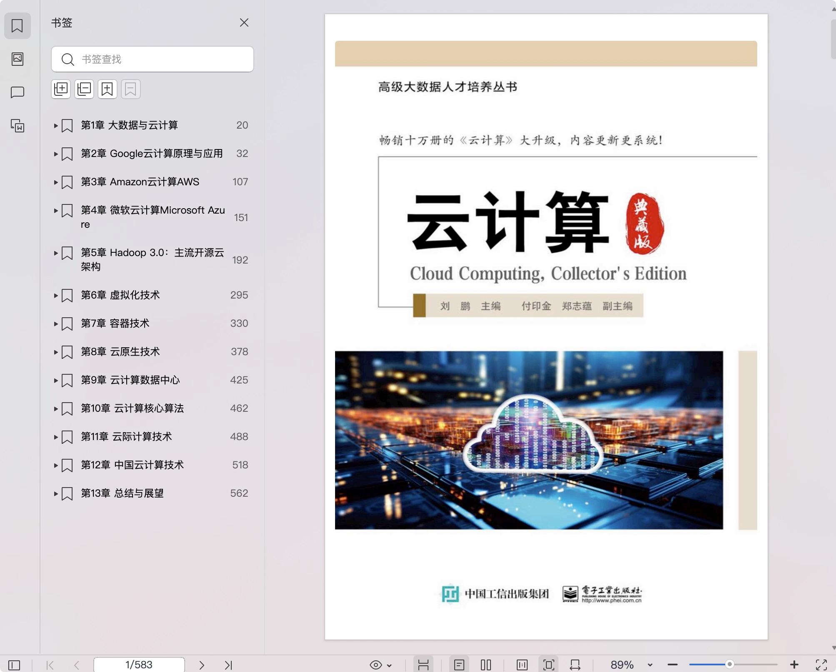Select 第10章 云计算核心算法 bookmark
The width and height of the screenshot is (836, 672).
[x=132, y=408]
